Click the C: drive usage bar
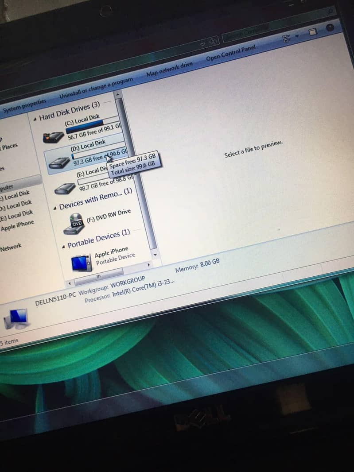 (x=92, y=125)
